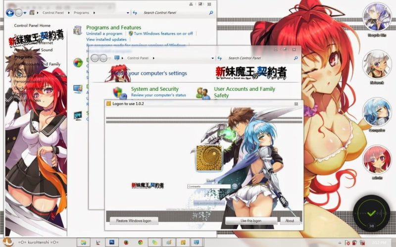Click 'Restore Windows logon' button
396x247 pixels.
coord(134,220)
